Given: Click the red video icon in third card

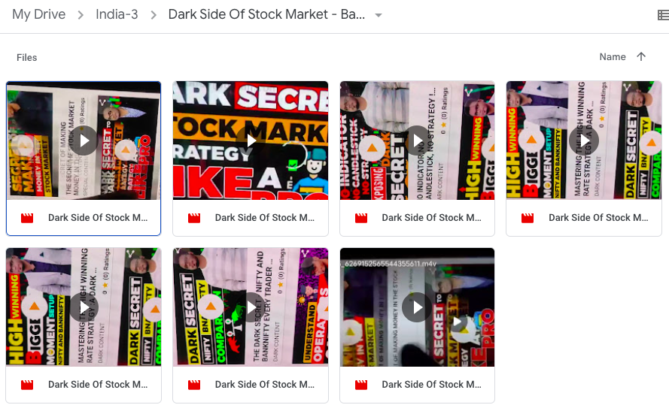Looking at the screenshot, I should (361, 218).
